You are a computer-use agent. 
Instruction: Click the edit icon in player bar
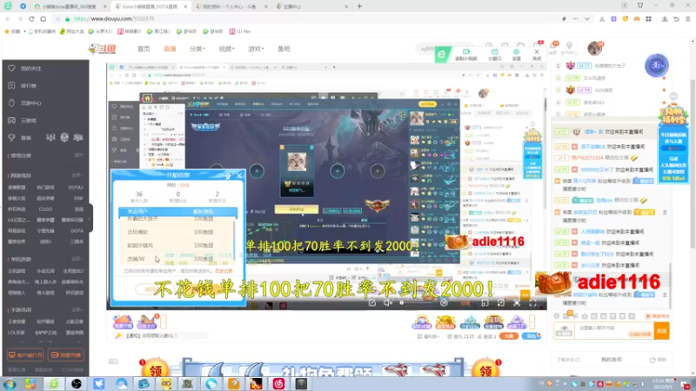pos(372,302)
